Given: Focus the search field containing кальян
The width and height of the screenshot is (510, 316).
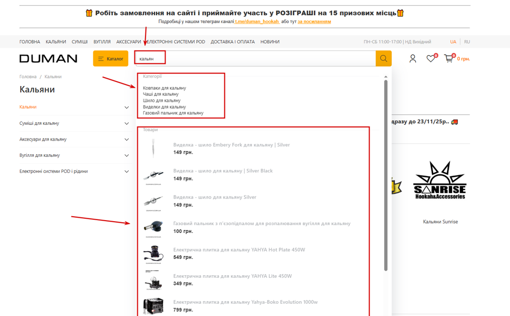Looking at the screenshot, I should click(255, 58).
